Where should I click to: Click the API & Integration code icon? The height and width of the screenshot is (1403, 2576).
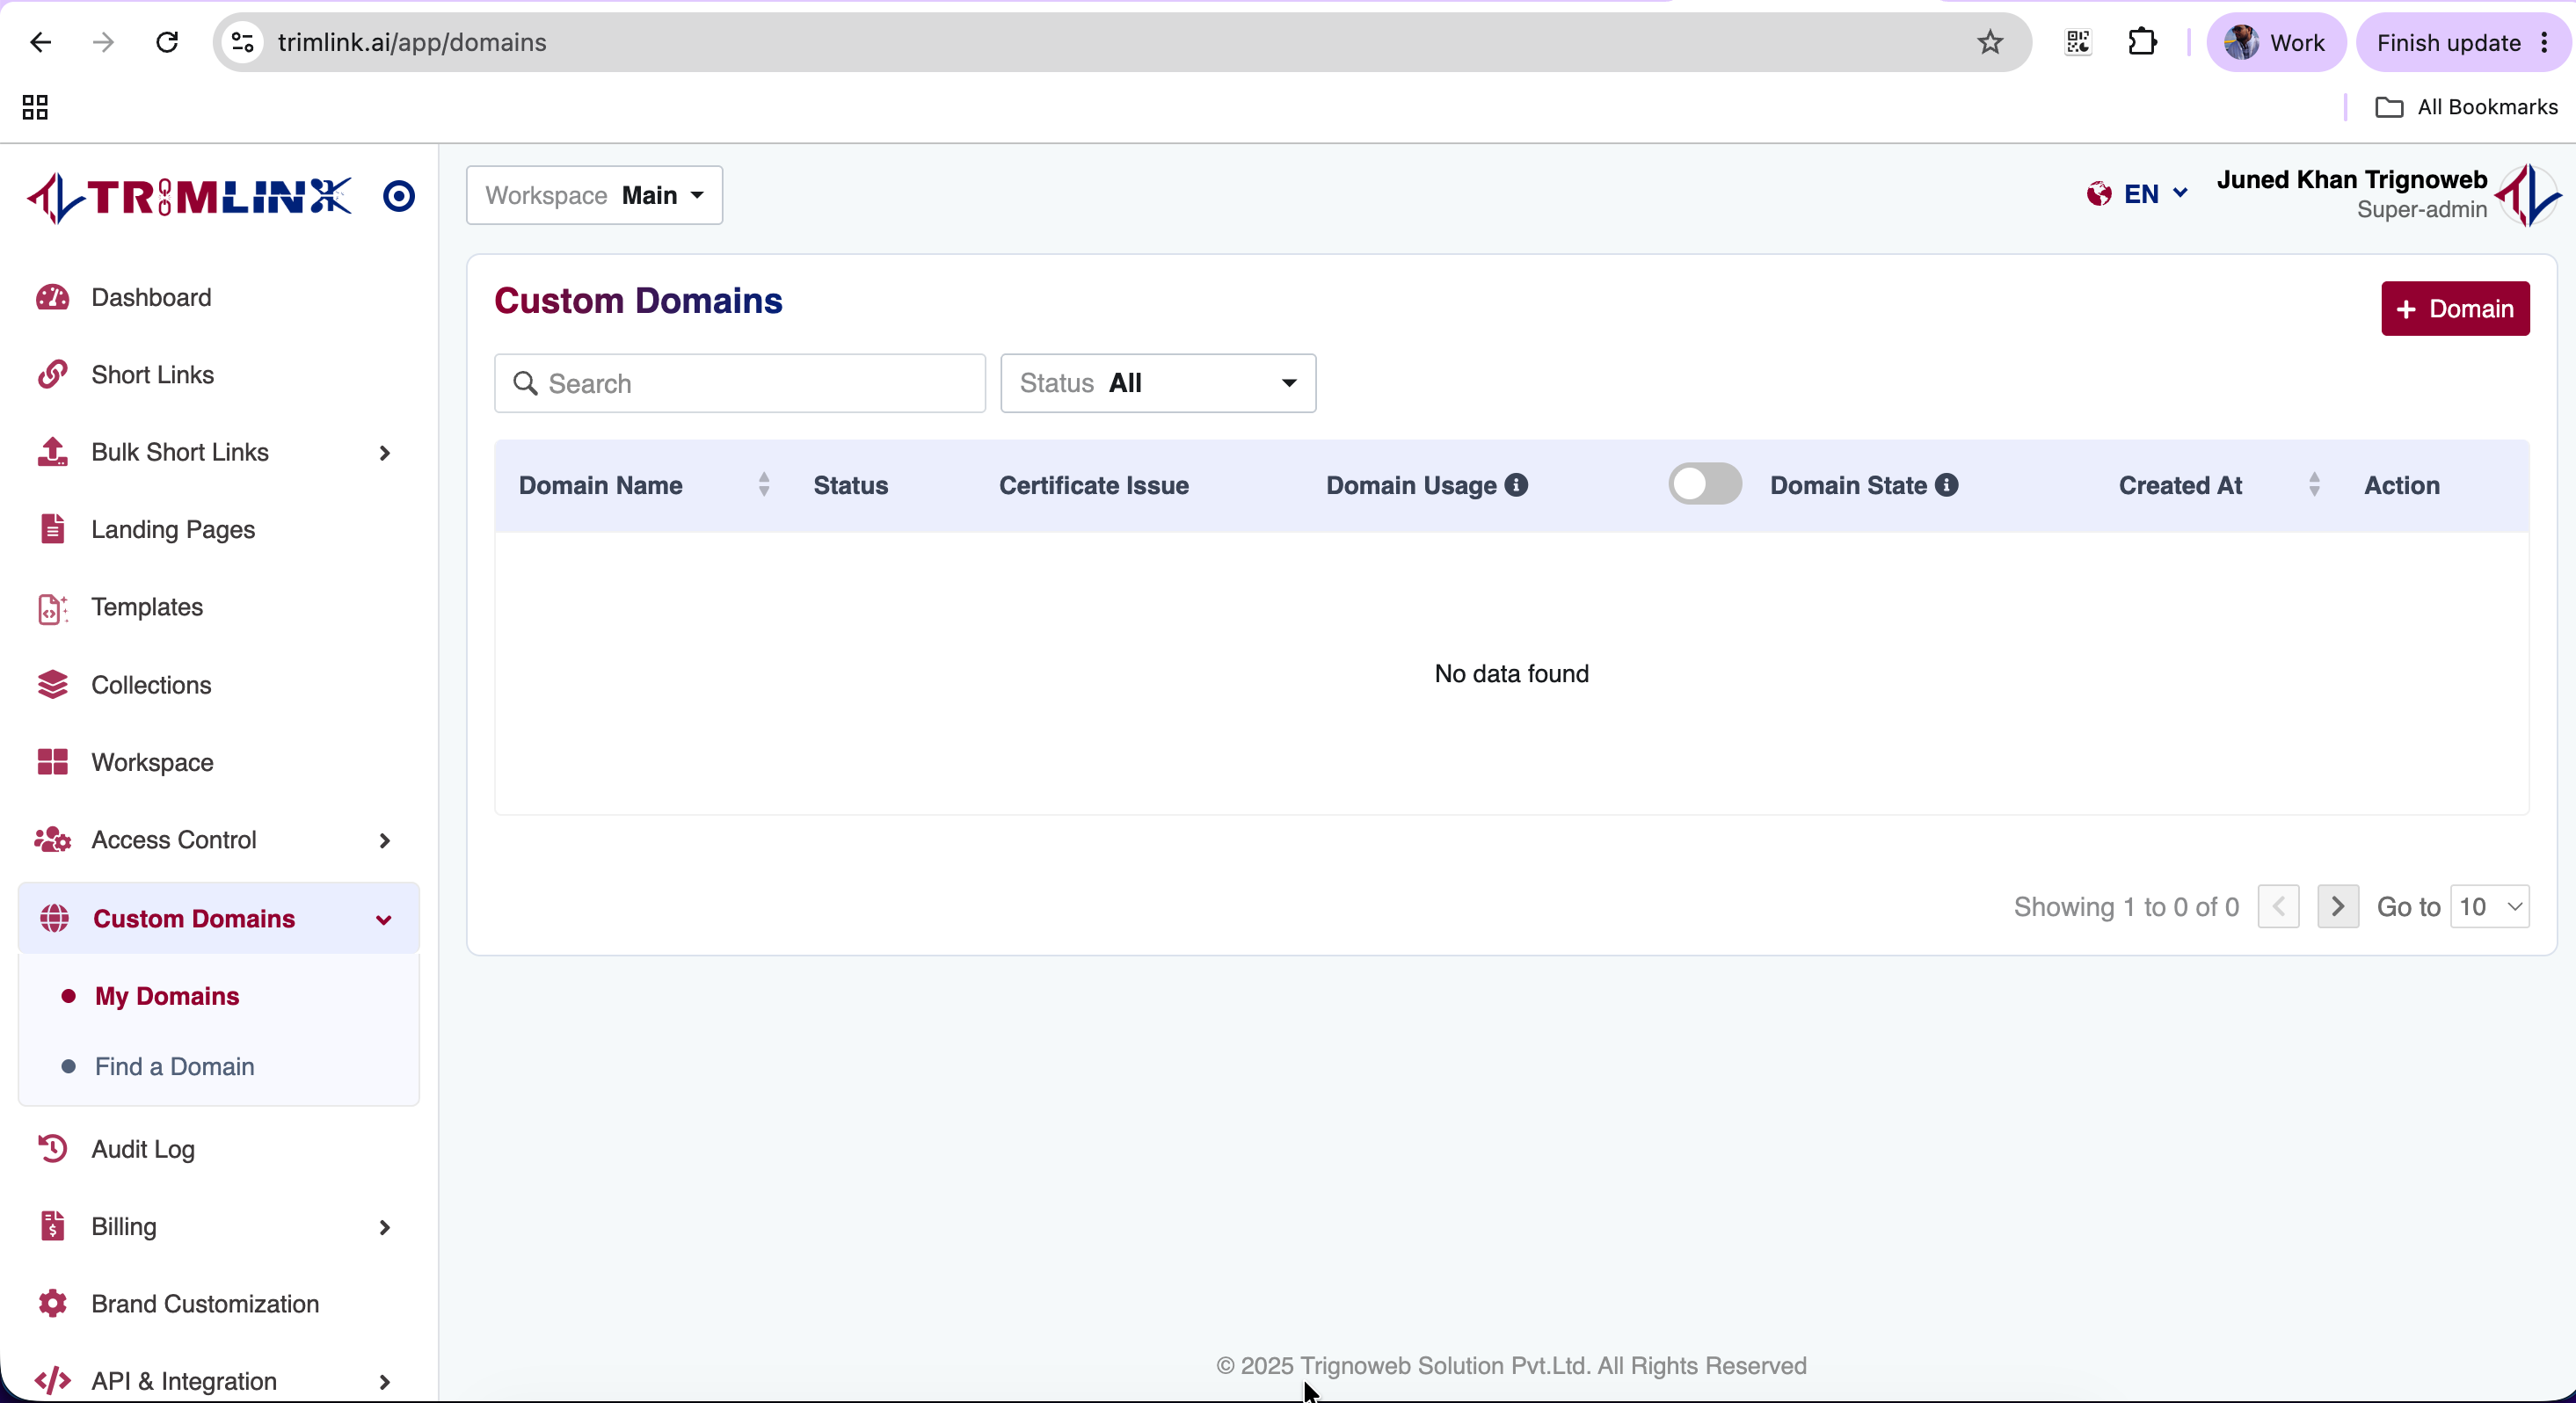tap(52, 1381)
